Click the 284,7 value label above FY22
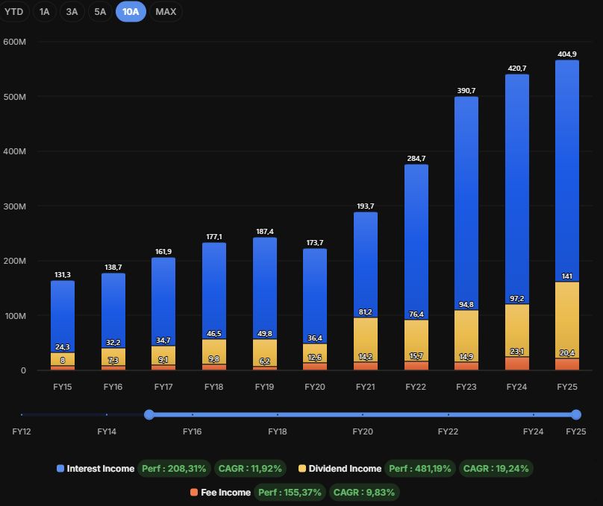Image resolution: width=603 pixels, height=506 pixels. (x=416, y=159)
